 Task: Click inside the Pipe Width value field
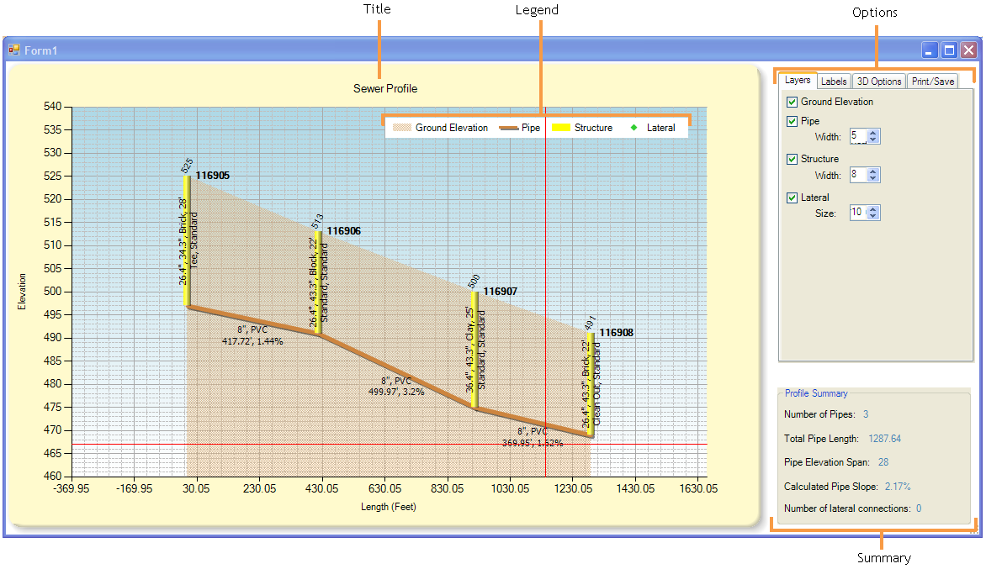(857, 136)
